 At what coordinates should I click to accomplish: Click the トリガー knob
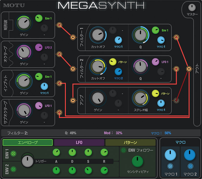pos(27,161)
